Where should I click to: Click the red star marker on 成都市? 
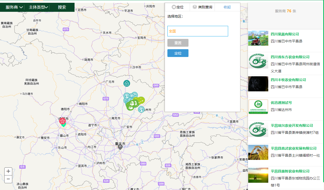[62, 121]
